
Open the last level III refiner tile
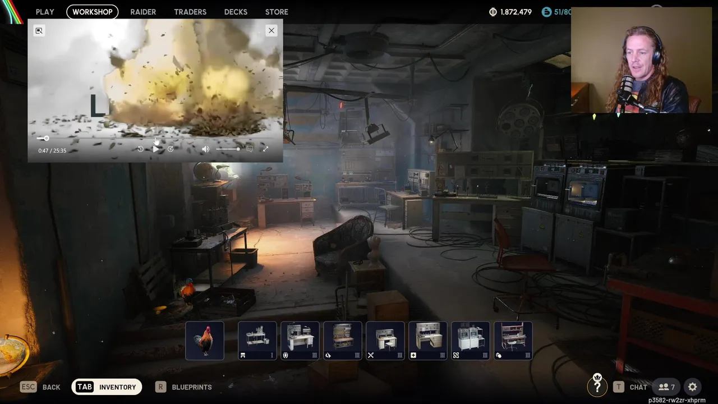click(513, 341)
